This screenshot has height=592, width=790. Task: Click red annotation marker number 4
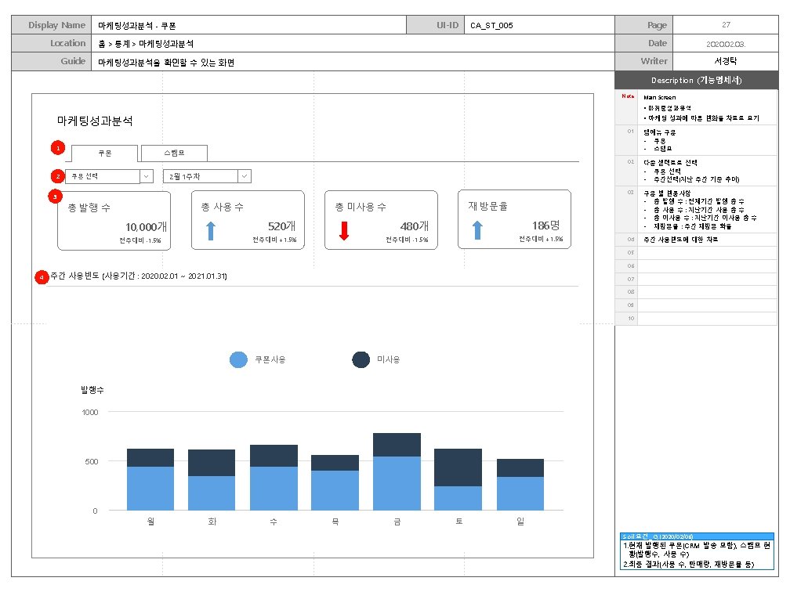42,277
